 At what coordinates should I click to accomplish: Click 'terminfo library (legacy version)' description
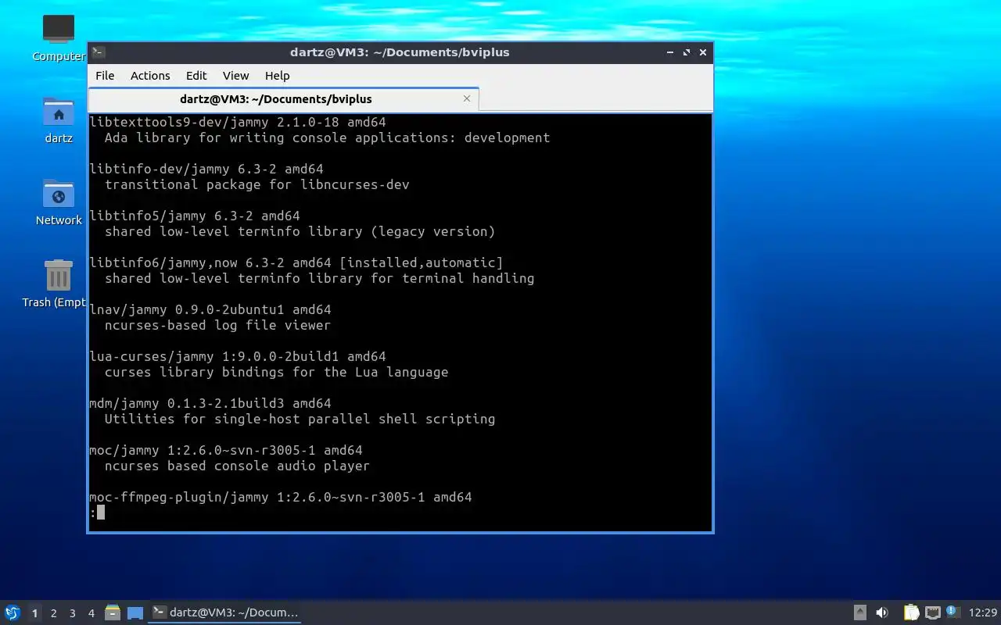[x=366, y=231]
